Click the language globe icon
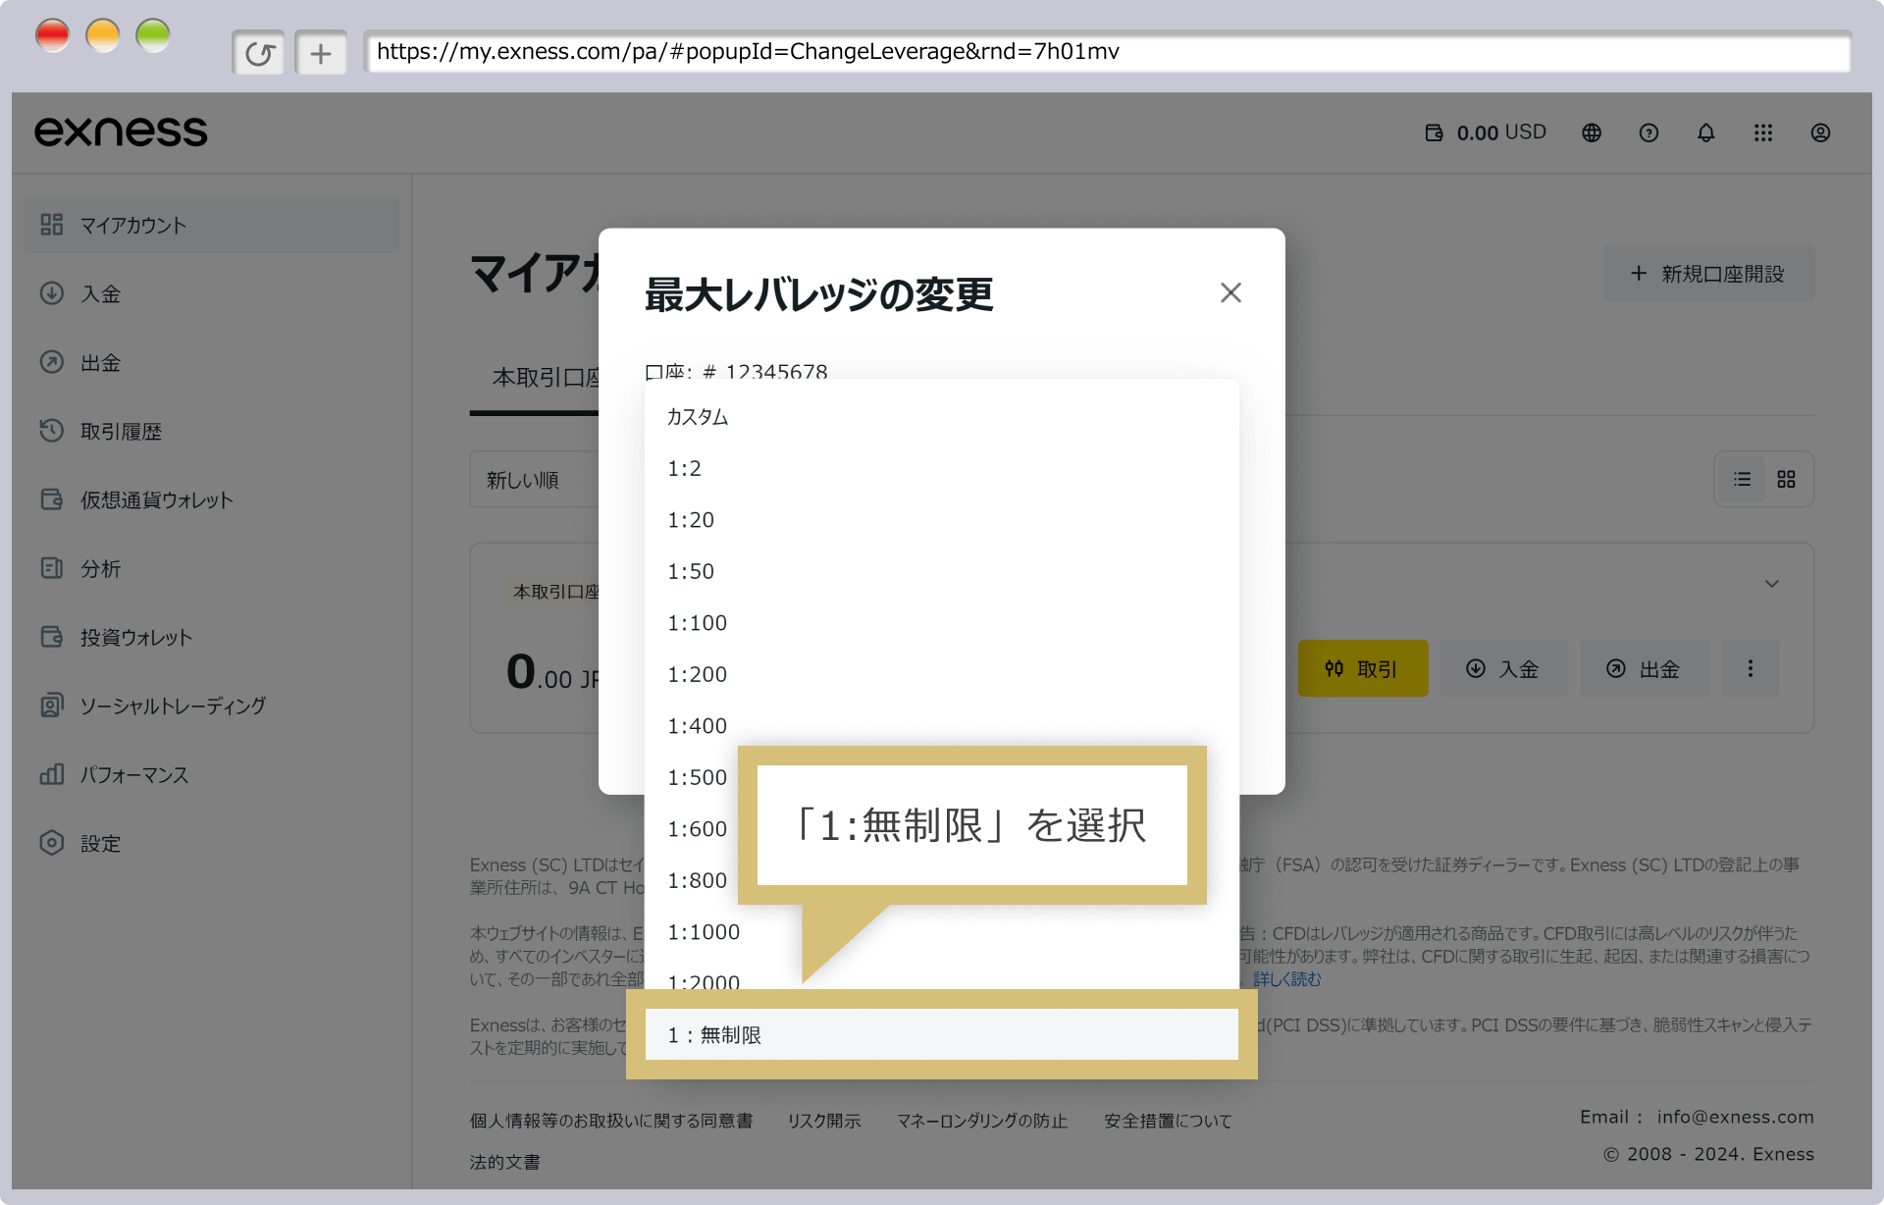This screenshot has height=1205, width=1884. [1591, 132]
